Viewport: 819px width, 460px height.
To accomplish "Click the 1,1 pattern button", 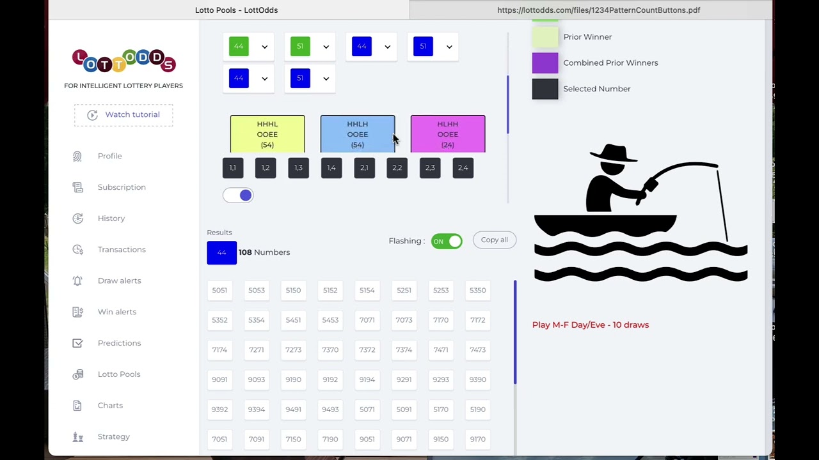I will [x=233, y=168].
